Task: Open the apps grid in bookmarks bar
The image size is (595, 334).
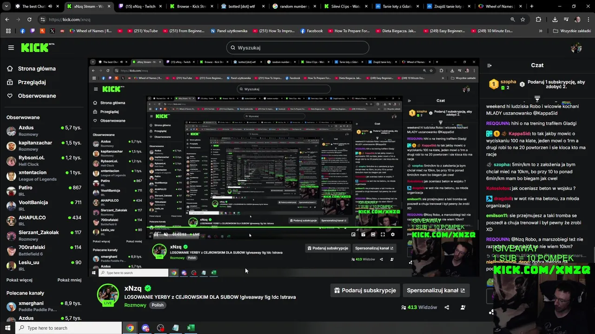Action: click(8, 31)
